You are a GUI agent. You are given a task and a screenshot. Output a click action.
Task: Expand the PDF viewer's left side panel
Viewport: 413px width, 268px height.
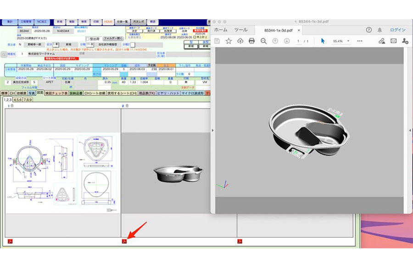pyautogui.click(x=212, y=131)
